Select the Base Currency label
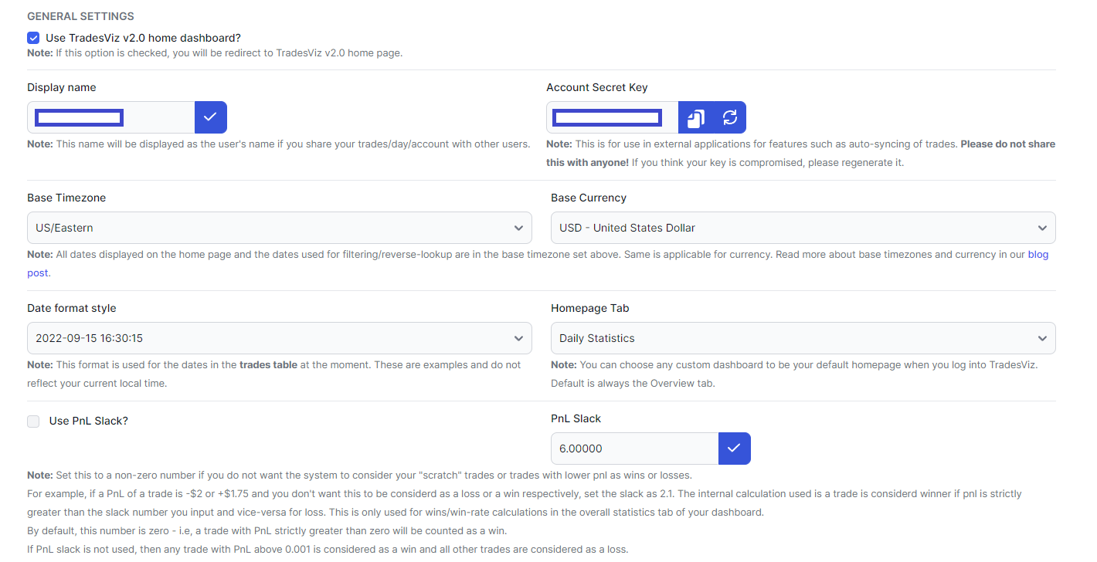 pyautogui.click(x=589, y=198)
